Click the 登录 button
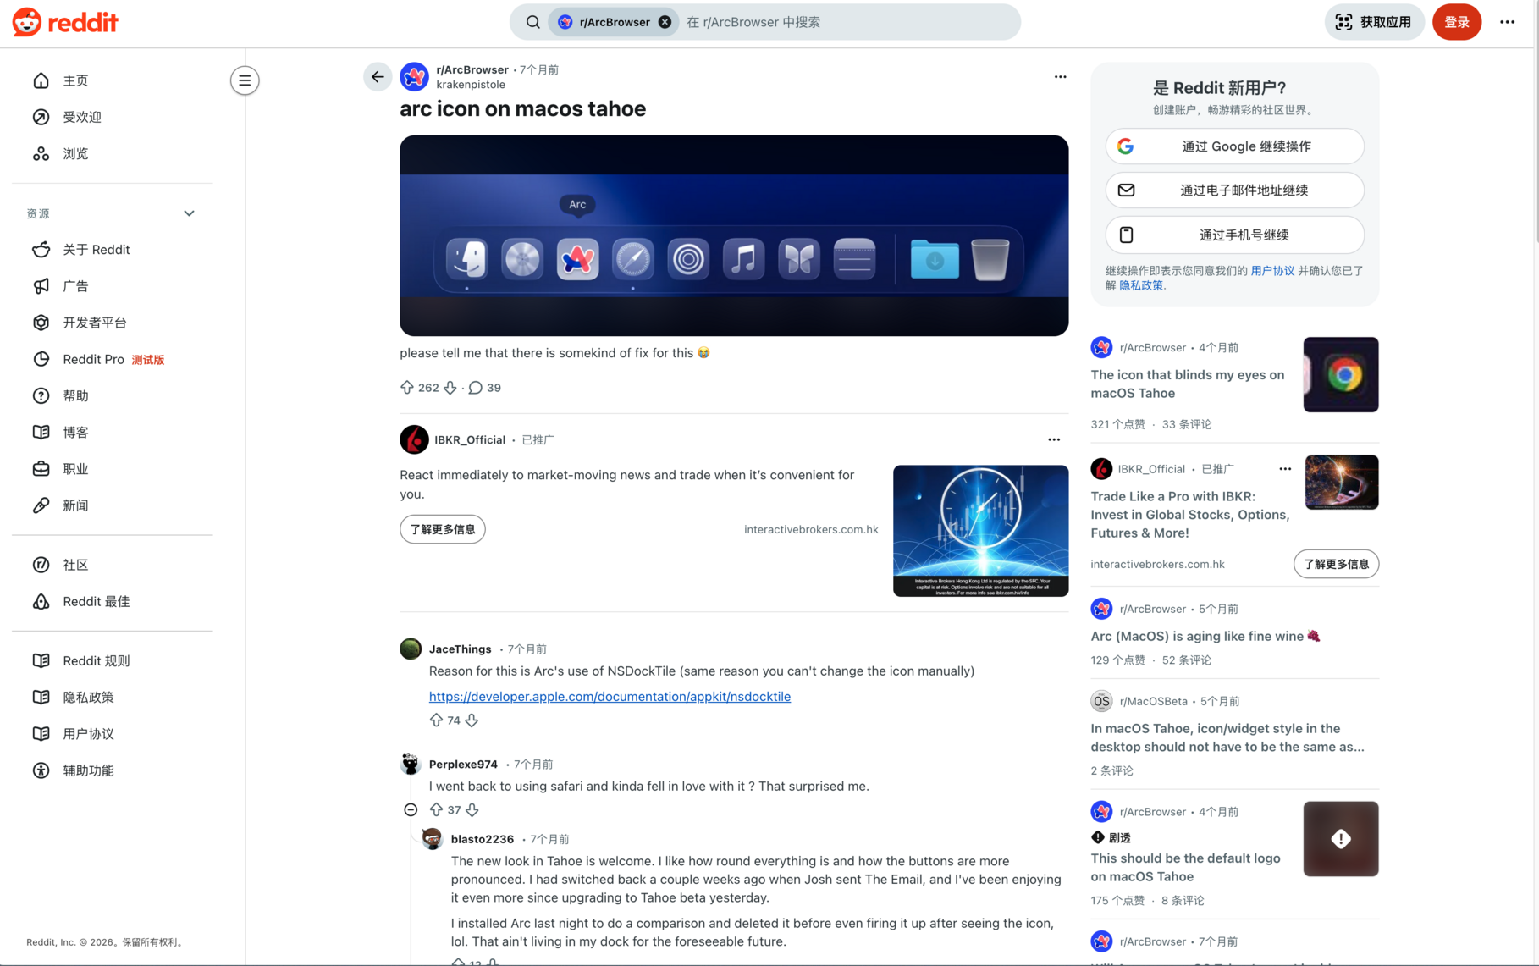 [1456, 22]
